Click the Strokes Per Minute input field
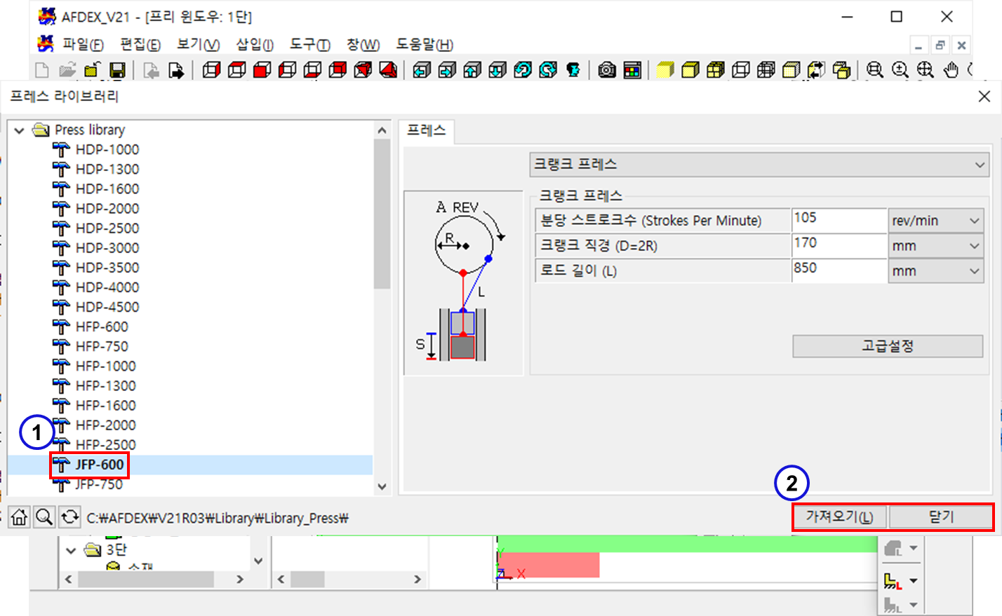 (x=839, y=220)
